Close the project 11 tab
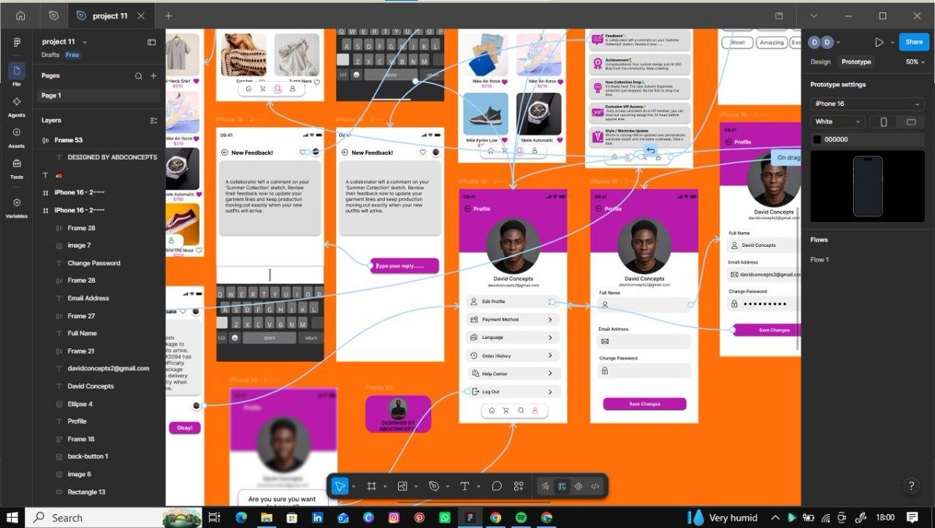This screenshot has height=528, width=935. pyautogui.click(x=140, y=16)
